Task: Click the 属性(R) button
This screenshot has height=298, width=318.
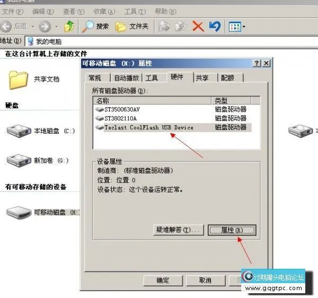Action: click(x=232, y=230)
